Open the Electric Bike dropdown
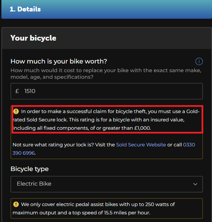This screenshot has height=222, width=212. click(107, 184)
